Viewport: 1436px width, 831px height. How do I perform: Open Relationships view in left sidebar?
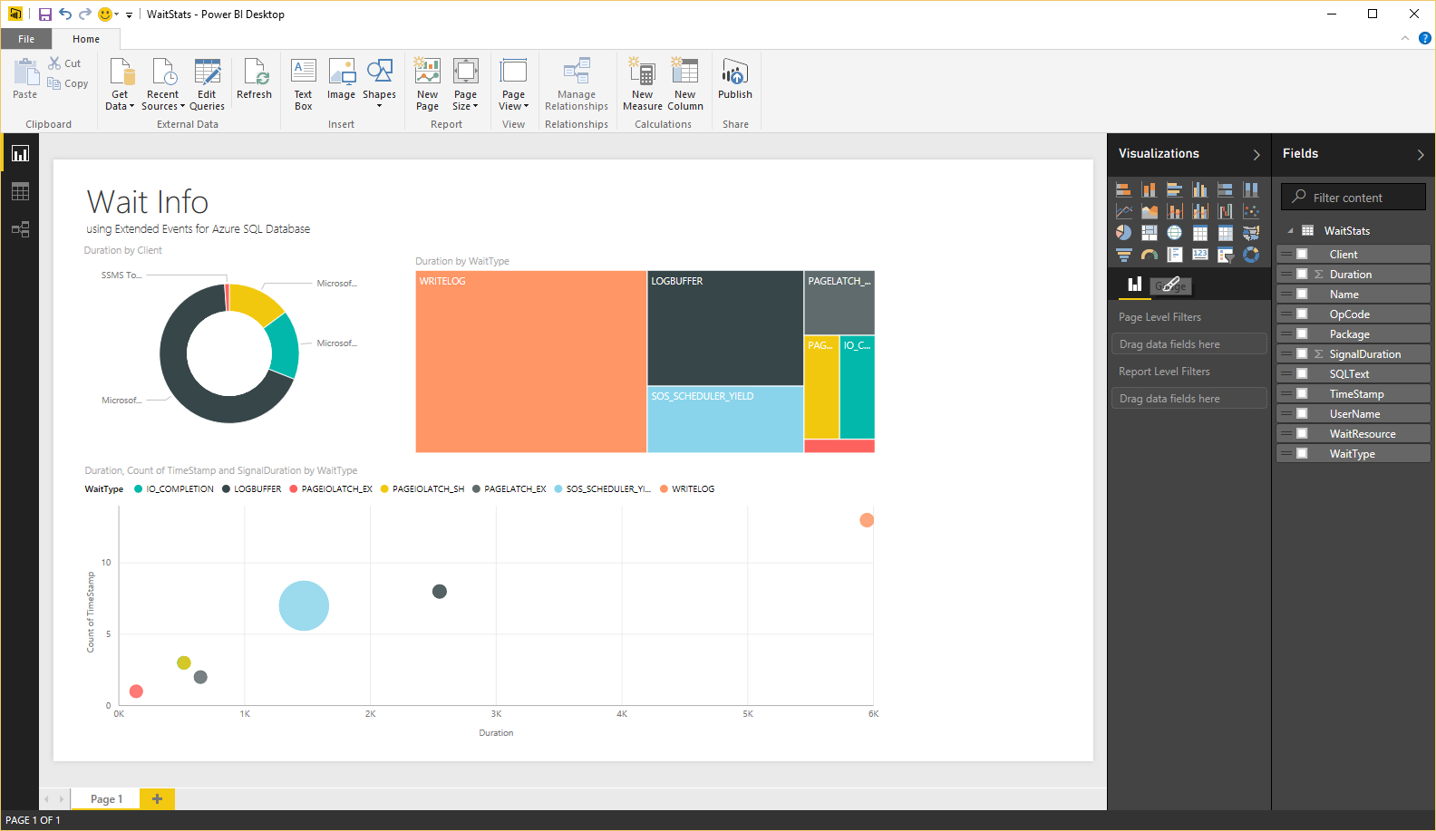20,229
